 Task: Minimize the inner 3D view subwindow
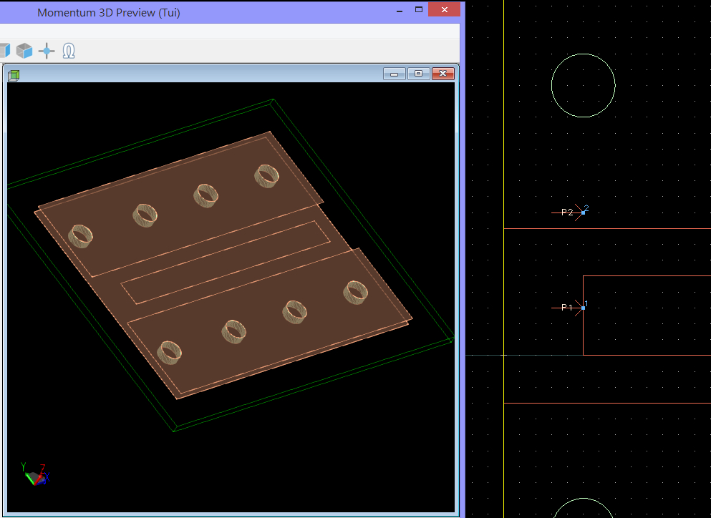(394, 74)
